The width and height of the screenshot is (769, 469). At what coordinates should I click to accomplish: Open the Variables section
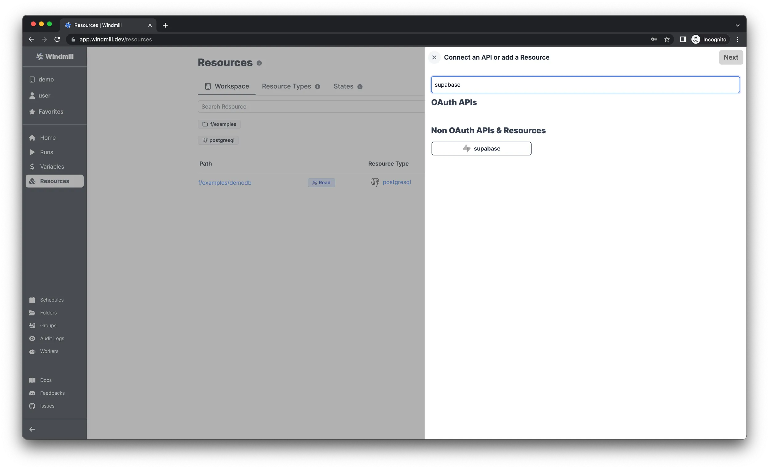click(x=51, y=166)
